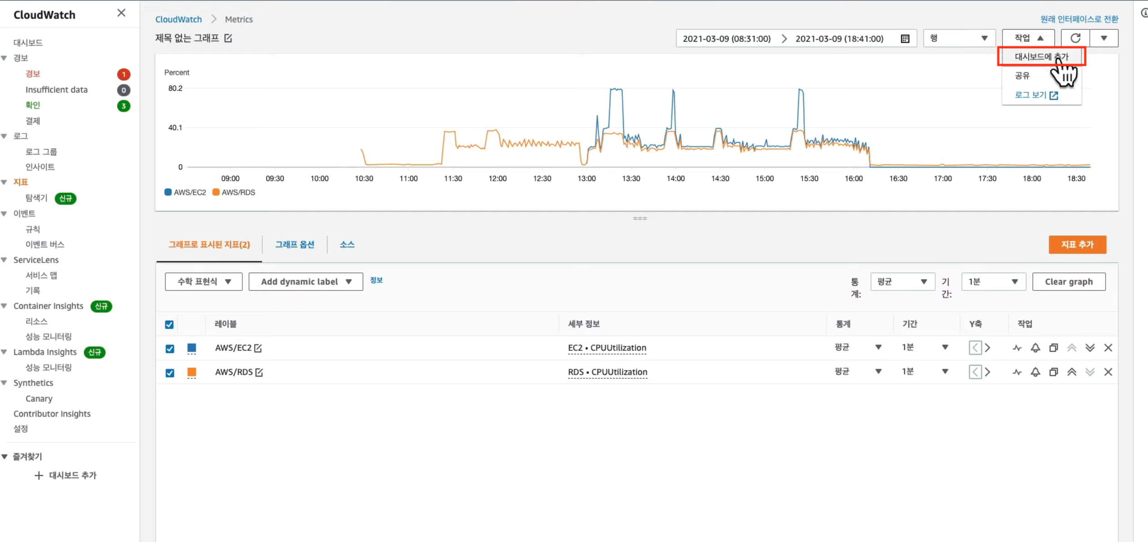Screen dimensions: 1148x542
Task: Edit the AWS/RDS label pencil icon
Action: point(259,372)
